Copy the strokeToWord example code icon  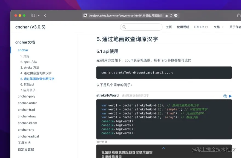[x=225, y=96]
